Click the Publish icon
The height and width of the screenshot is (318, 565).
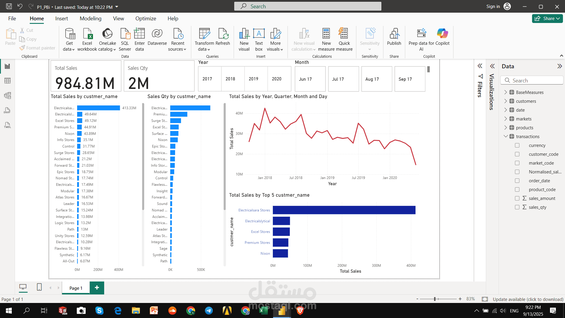click(x=394, y=34)
